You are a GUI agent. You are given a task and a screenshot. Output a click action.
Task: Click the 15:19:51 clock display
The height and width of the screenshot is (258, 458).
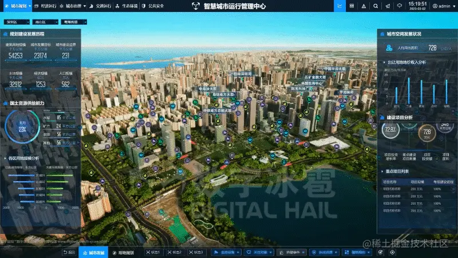(417, 4)
